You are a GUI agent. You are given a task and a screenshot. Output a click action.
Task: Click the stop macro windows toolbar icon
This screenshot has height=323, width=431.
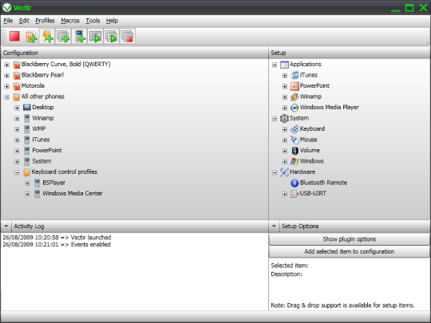(x=127, y=37)
